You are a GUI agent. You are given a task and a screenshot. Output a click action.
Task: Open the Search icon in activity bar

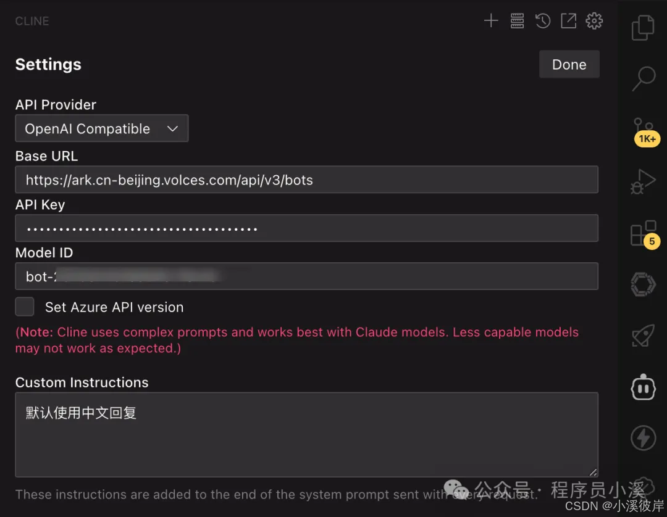(643, 78)
